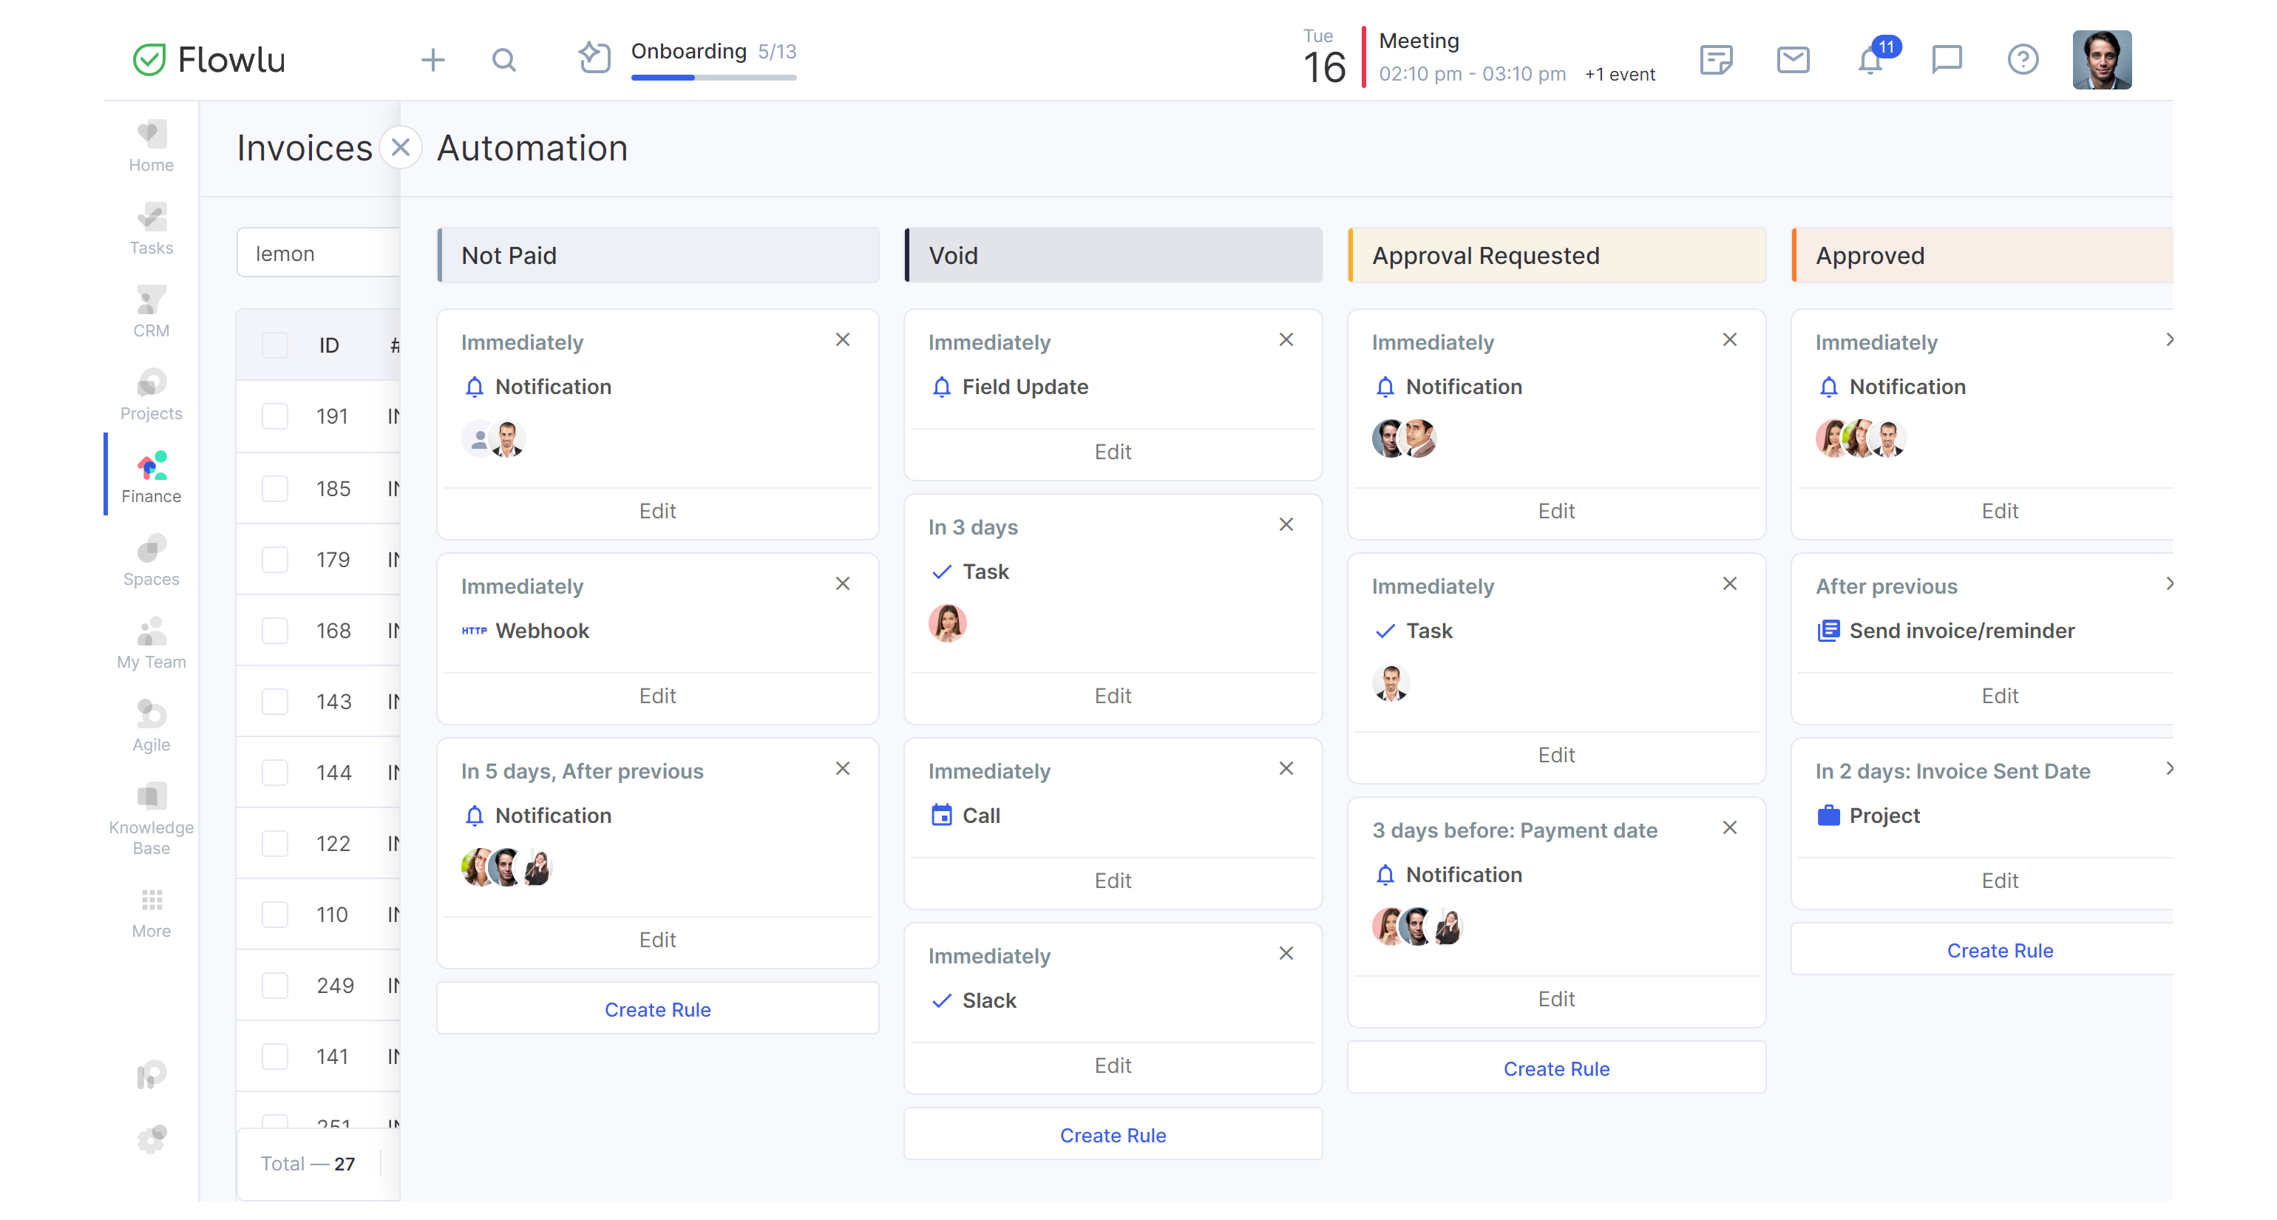Open the notes icon in top bar
The image size is (2277, 1220).
[x=1717, y=60]
